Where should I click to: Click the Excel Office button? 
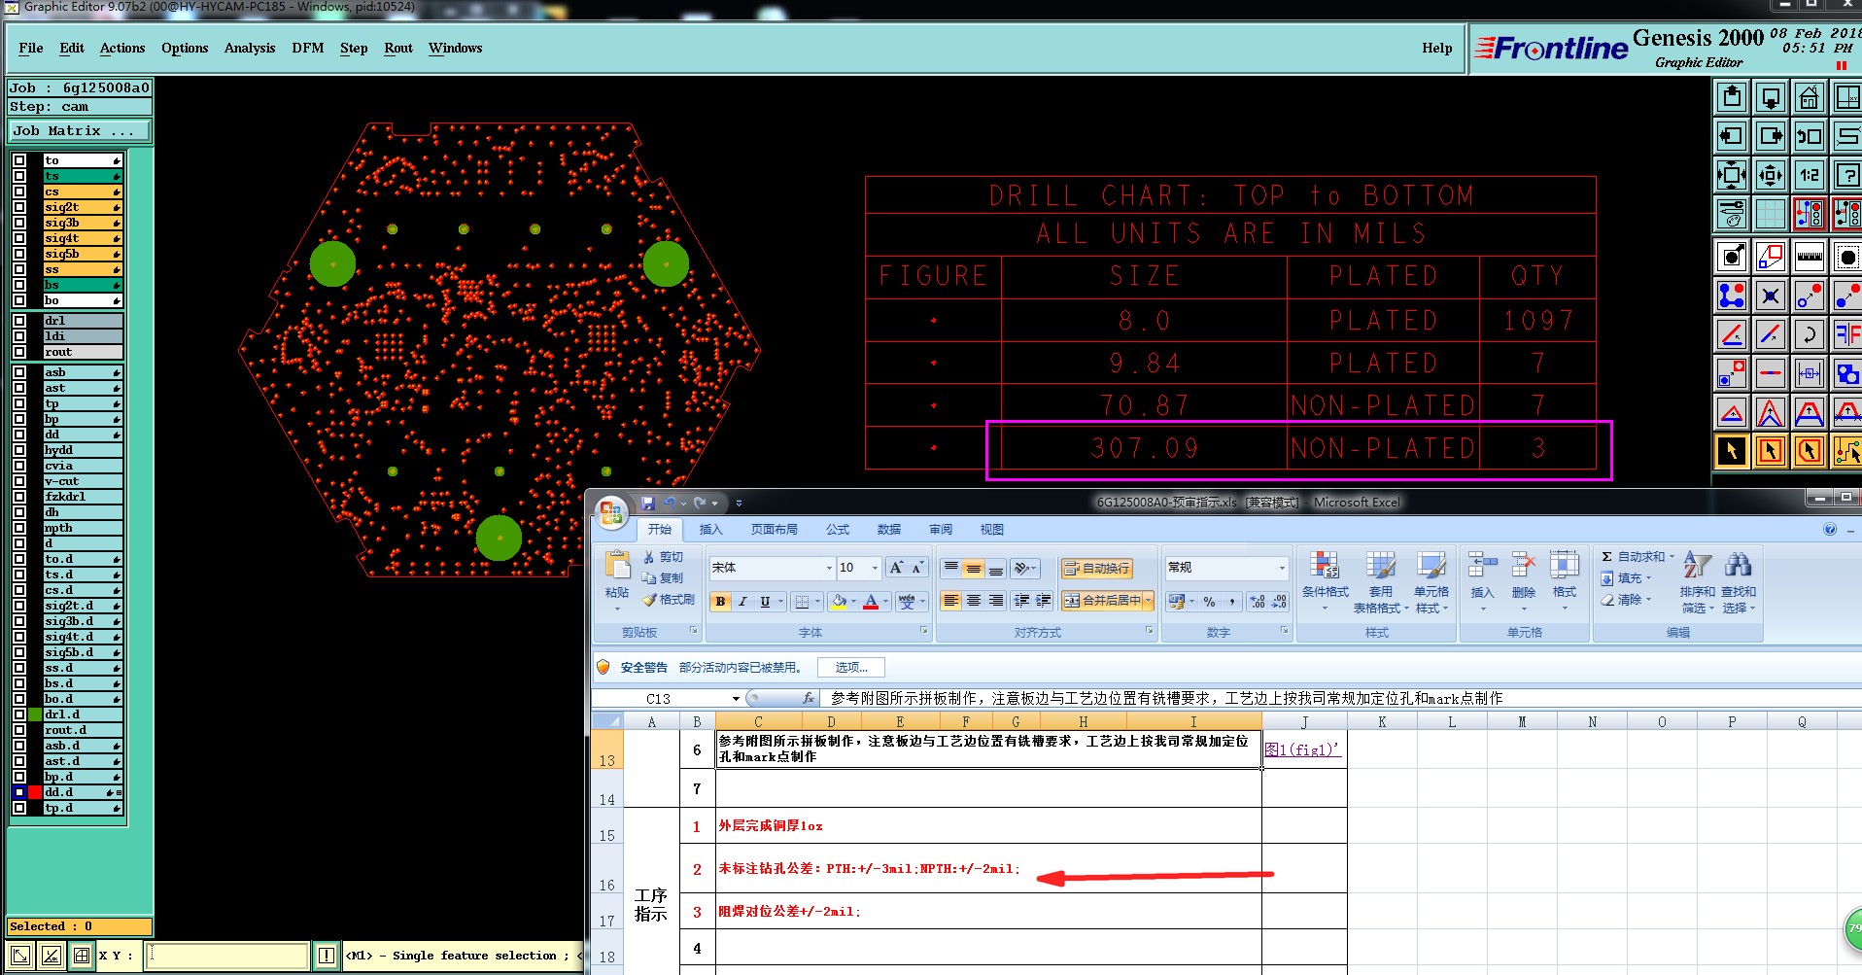point(611,512)
